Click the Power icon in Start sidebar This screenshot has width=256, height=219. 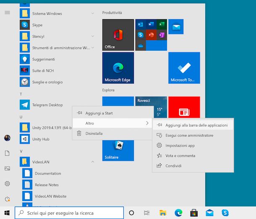point(7,199)
